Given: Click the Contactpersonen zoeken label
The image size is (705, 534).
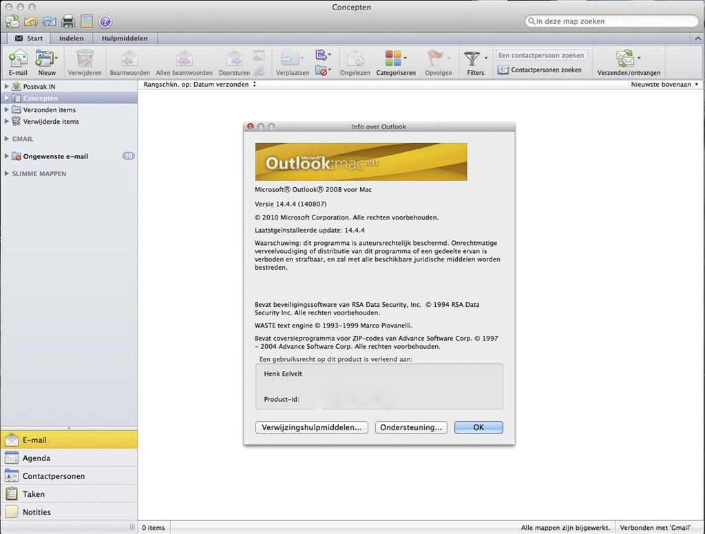Looking at the screenshot, I should tap(546, 70).
